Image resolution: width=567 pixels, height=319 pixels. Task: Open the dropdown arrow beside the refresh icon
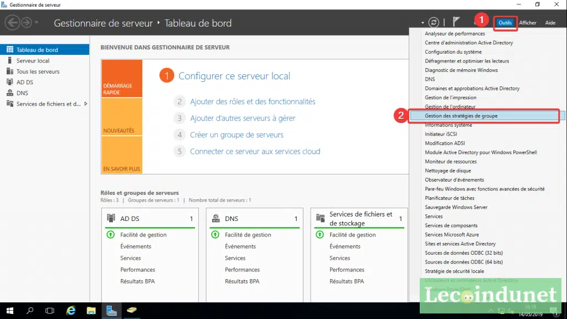pyautogui.click(x=422, y=23)
